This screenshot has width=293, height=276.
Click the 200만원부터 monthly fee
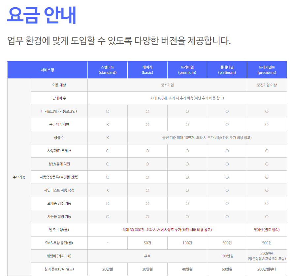[x=267, y=269]
